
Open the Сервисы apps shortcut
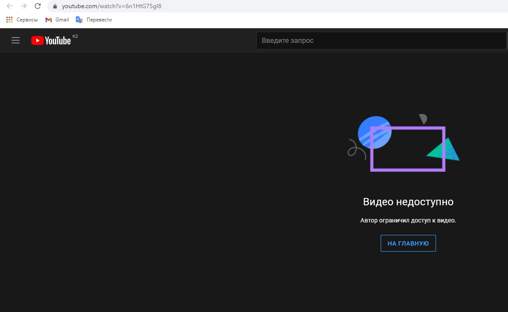pyautogui.click(x=22, y=20)
